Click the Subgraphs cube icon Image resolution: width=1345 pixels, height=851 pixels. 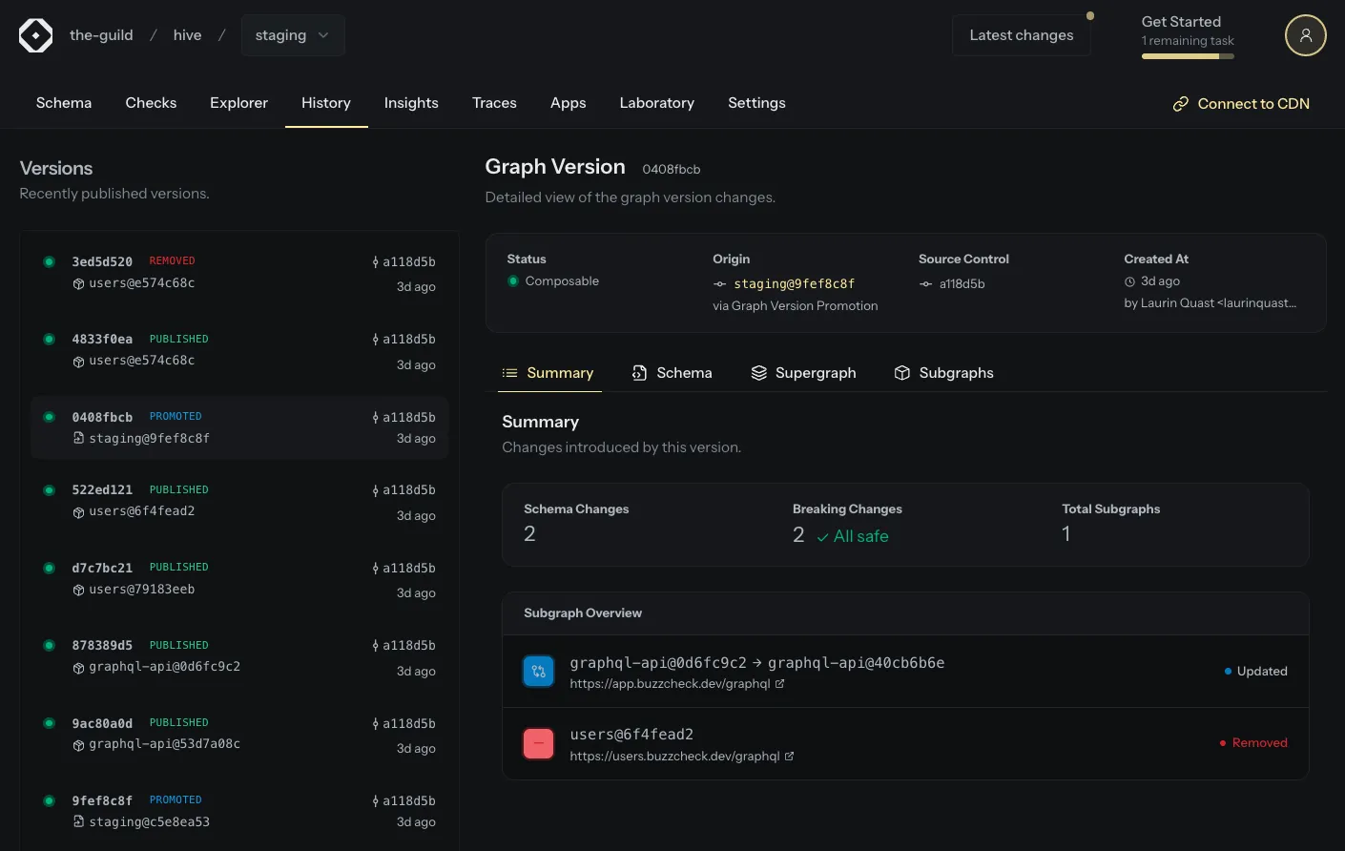(x=902, y=373)
